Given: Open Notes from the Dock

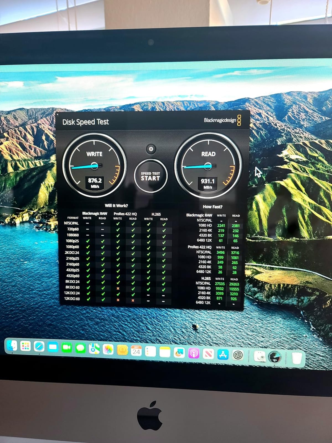Looking at the screenshot, I should (x=165, y=352).
